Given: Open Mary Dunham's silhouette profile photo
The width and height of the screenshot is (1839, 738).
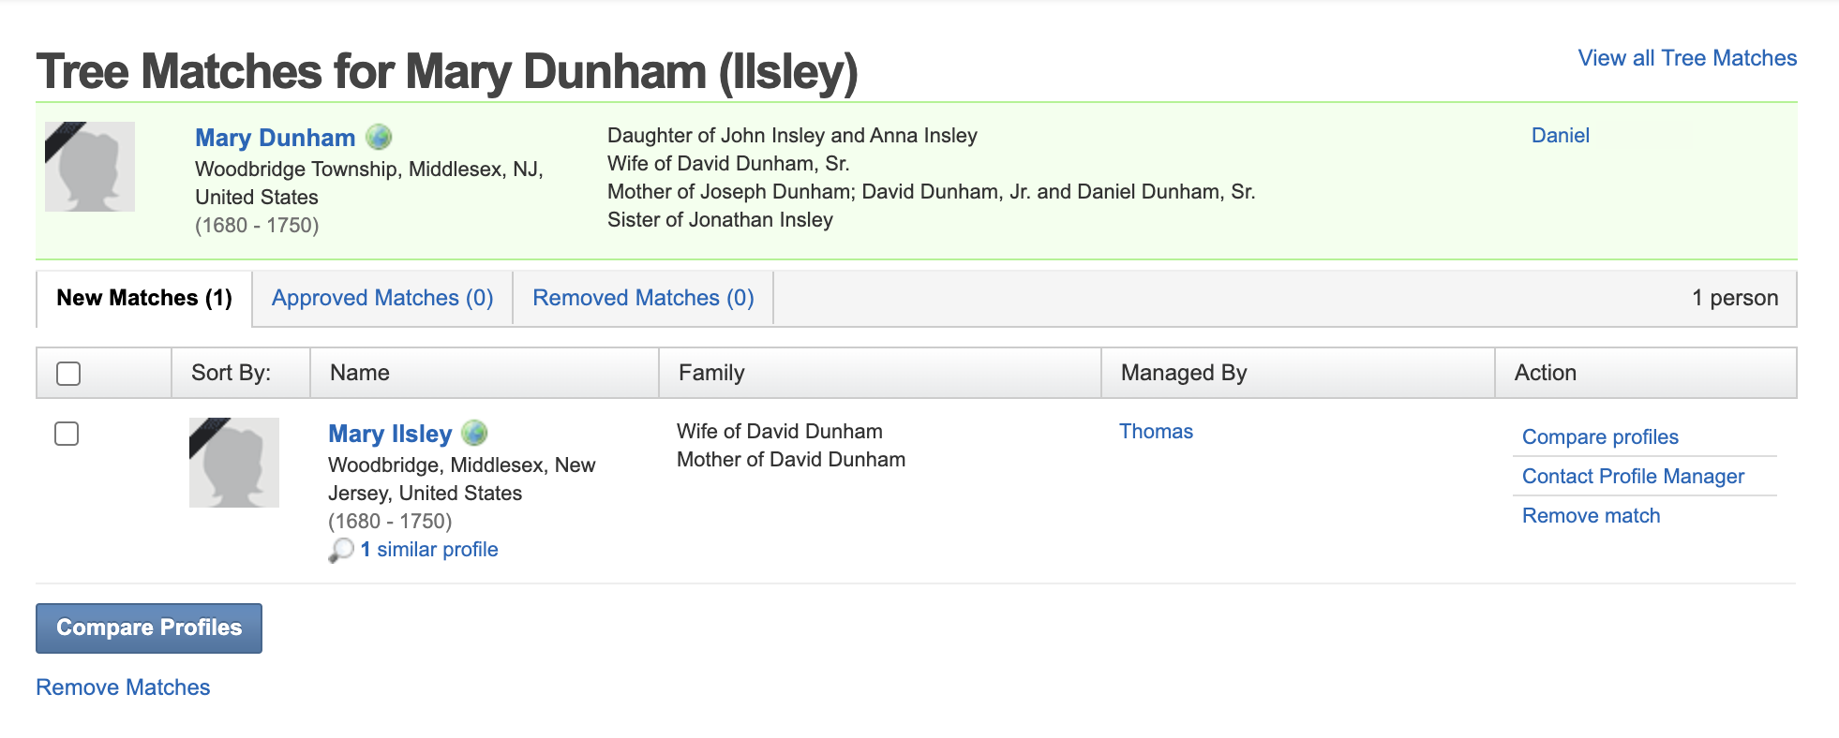Looking at the screenshot, I should coord(90,167).
